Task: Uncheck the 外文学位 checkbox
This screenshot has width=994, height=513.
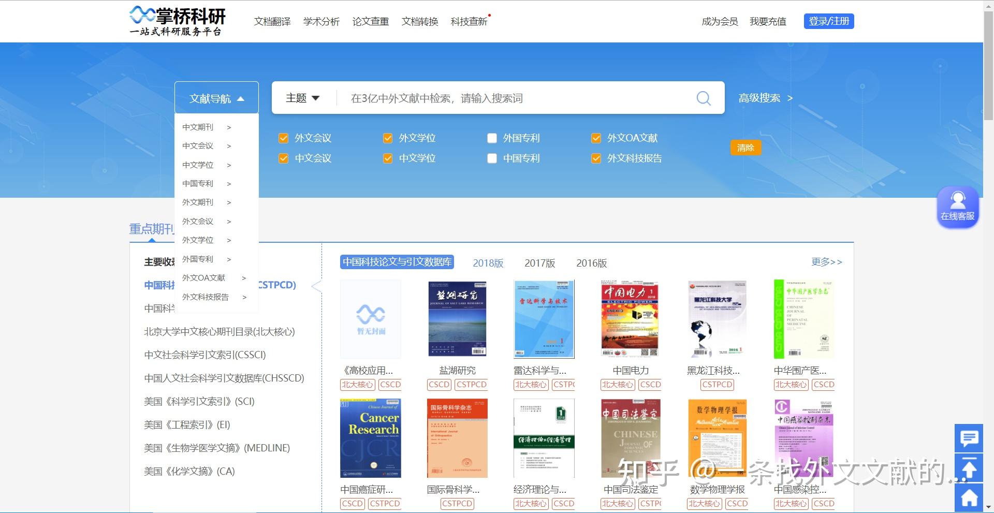Action: tap(388, 138)
